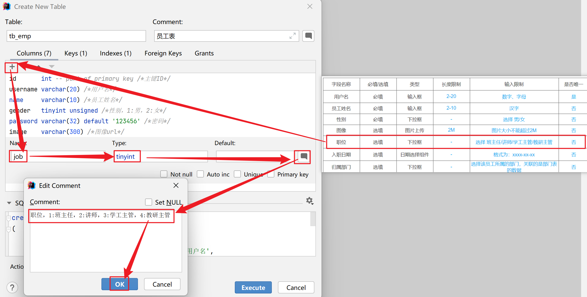Click the 选择 男/女 restriction cell
The height and width of the screenshot is (297, 587).
(x=514, y=120)
